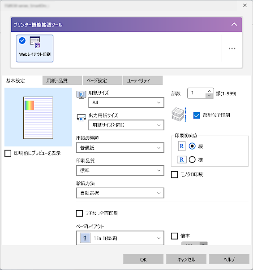This screenshot has width=253, height=270.
Task: Click the page layout preview thumbnail
Action: click(x=38, y=117)
